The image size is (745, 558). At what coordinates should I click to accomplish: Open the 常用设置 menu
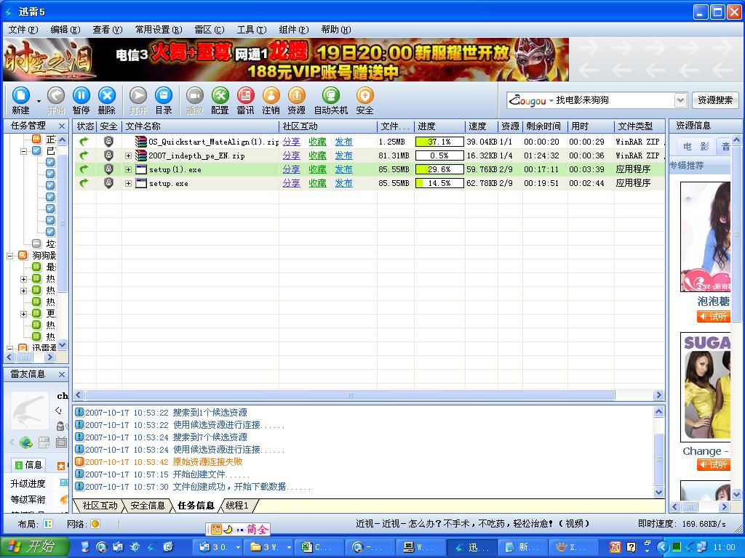point(158,29)
